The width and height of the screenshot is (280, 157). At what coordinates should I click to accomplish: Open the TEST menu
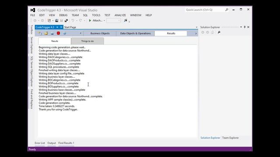[107, 15]
